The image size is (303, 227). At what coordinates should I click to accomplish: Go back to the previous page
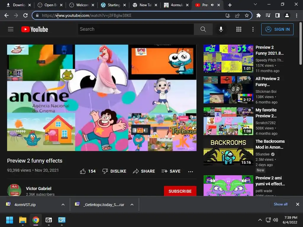coord(7,15)
